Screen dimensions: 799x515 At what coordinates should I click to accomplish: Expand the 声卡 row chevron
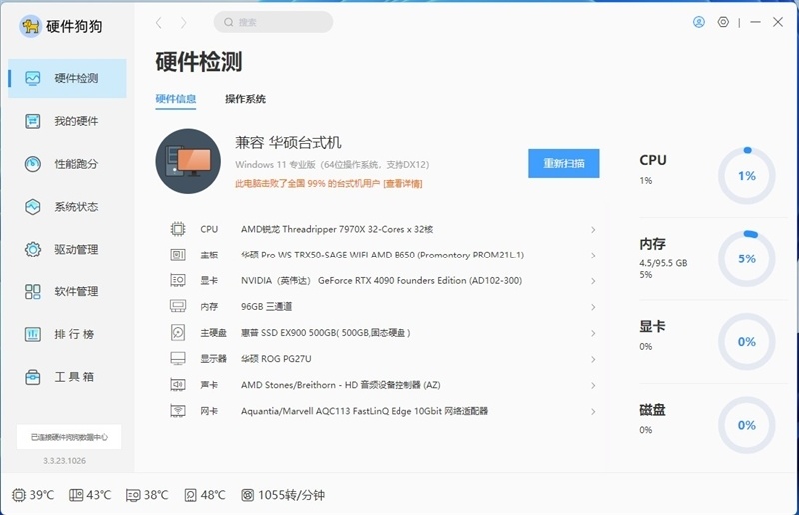coord(593,385)
